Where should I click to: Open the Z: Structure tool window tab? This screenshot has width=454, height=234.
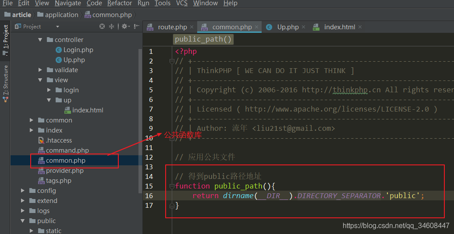click(x=5, y=84)
